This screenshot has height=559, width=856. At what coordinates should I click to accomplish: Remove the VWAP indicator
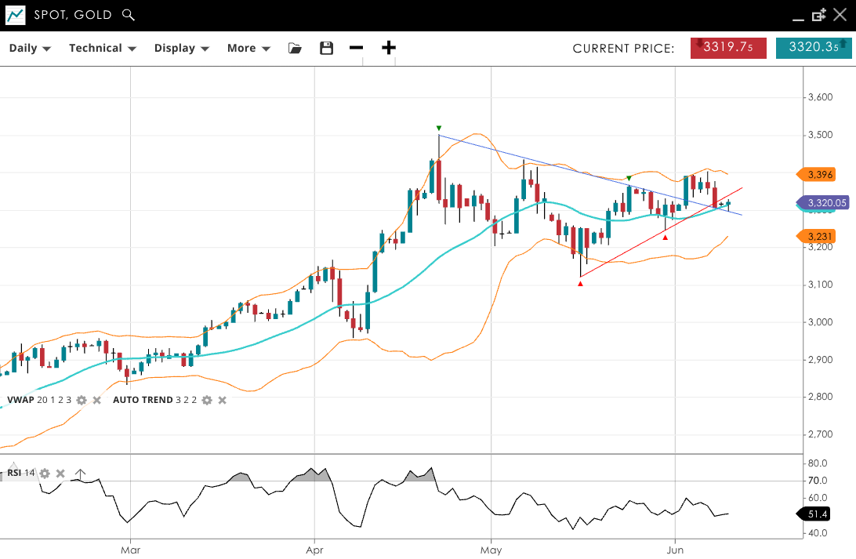97,400
